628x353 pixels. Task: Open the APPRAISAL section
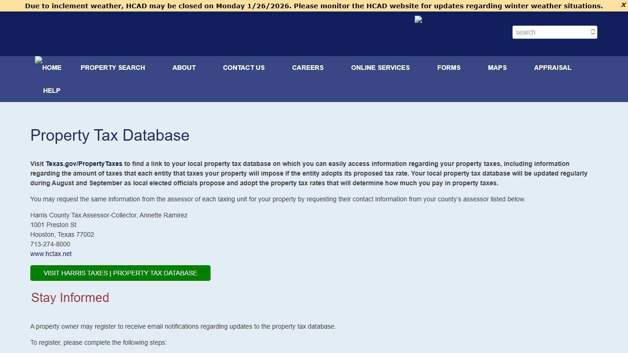click(x=553, y=68)
